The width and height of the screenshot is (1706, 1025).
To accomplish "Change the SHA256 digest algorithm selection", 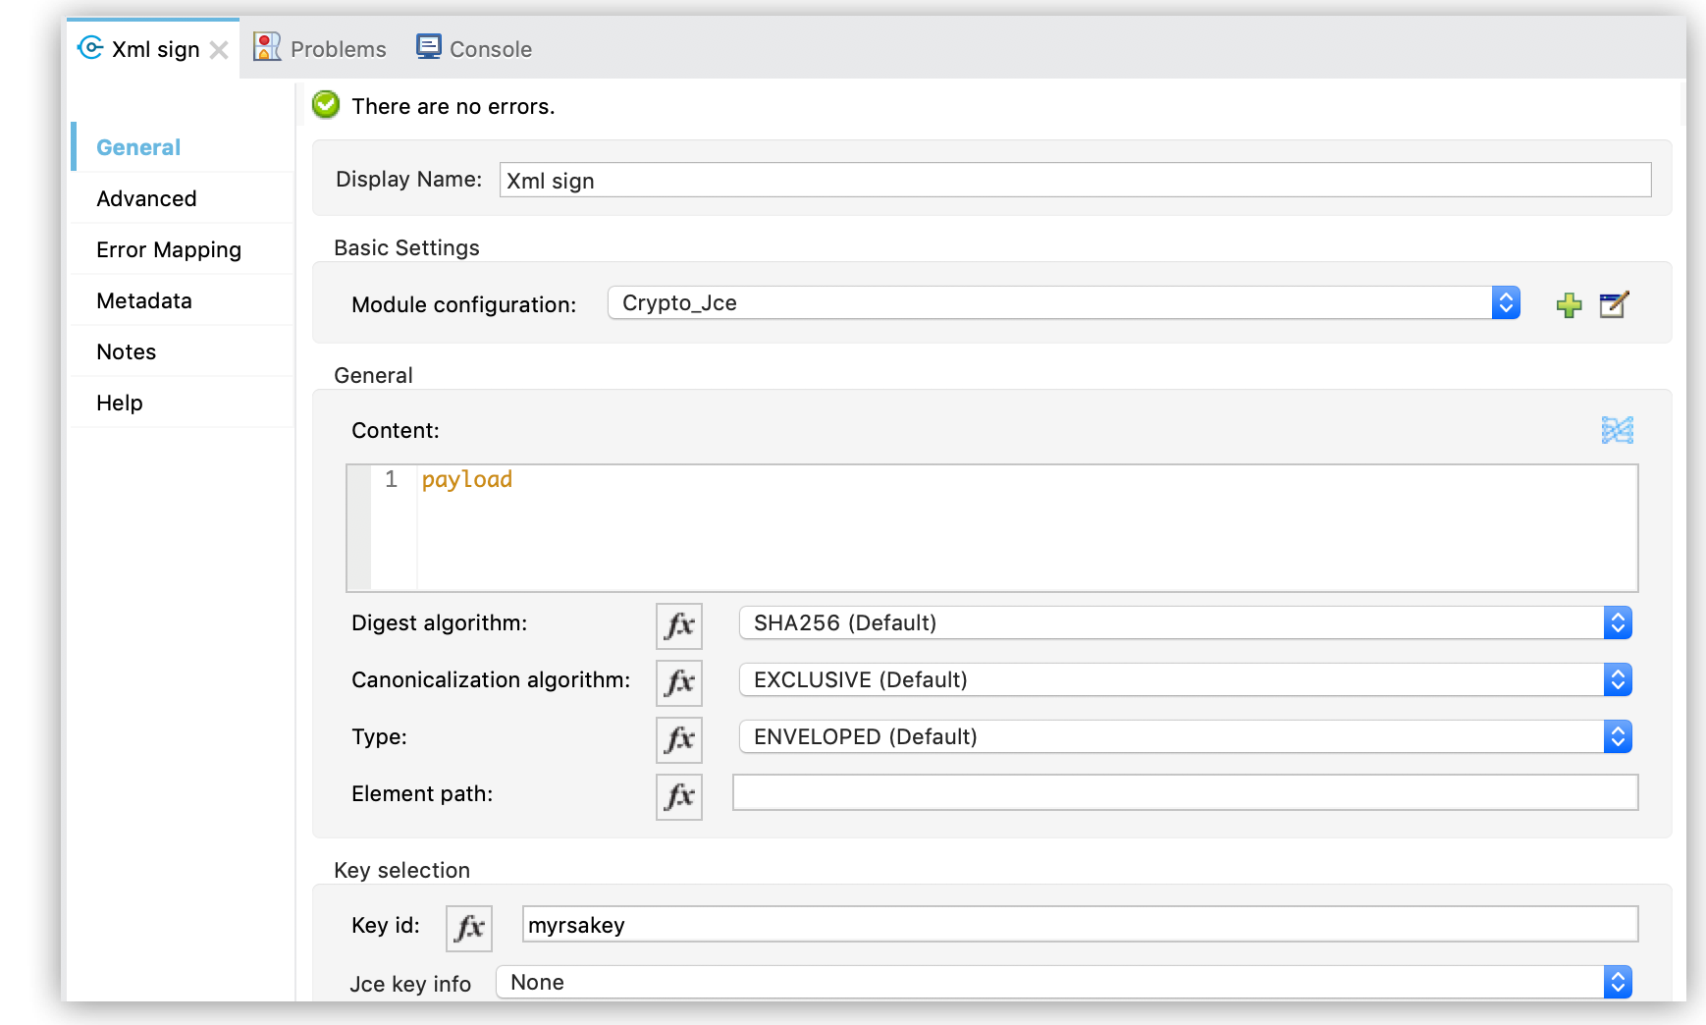I will tap(1619, 622).
